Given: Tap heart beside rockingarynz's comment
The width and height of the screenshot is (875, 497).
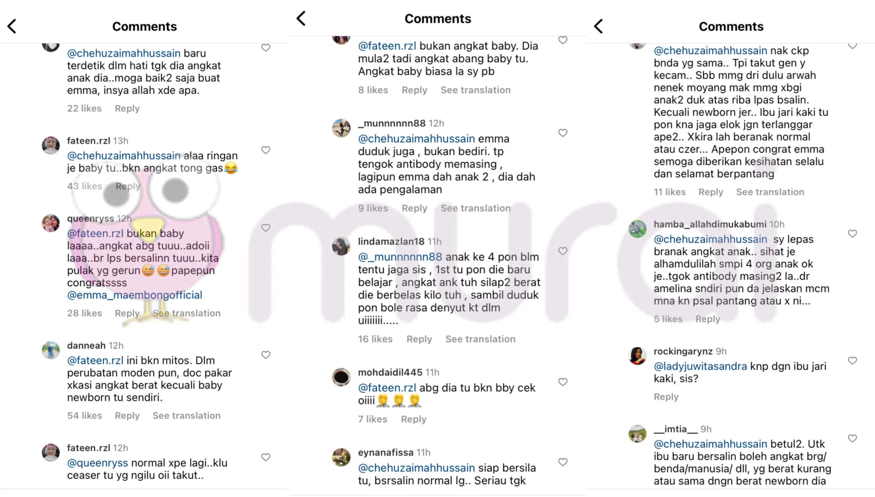Looking at the screenshot, I should coord(852,361).
